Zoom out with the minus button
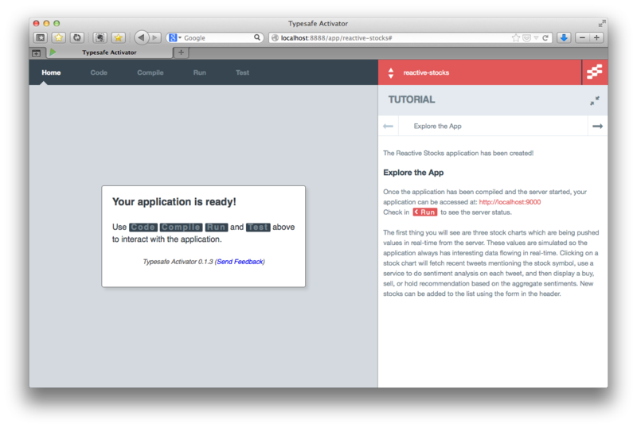 [x=582, y=37]
